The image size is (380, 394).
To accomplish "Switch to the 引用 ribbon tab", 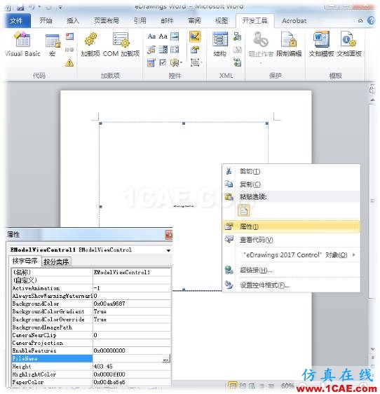I will [x=140, y=20].
